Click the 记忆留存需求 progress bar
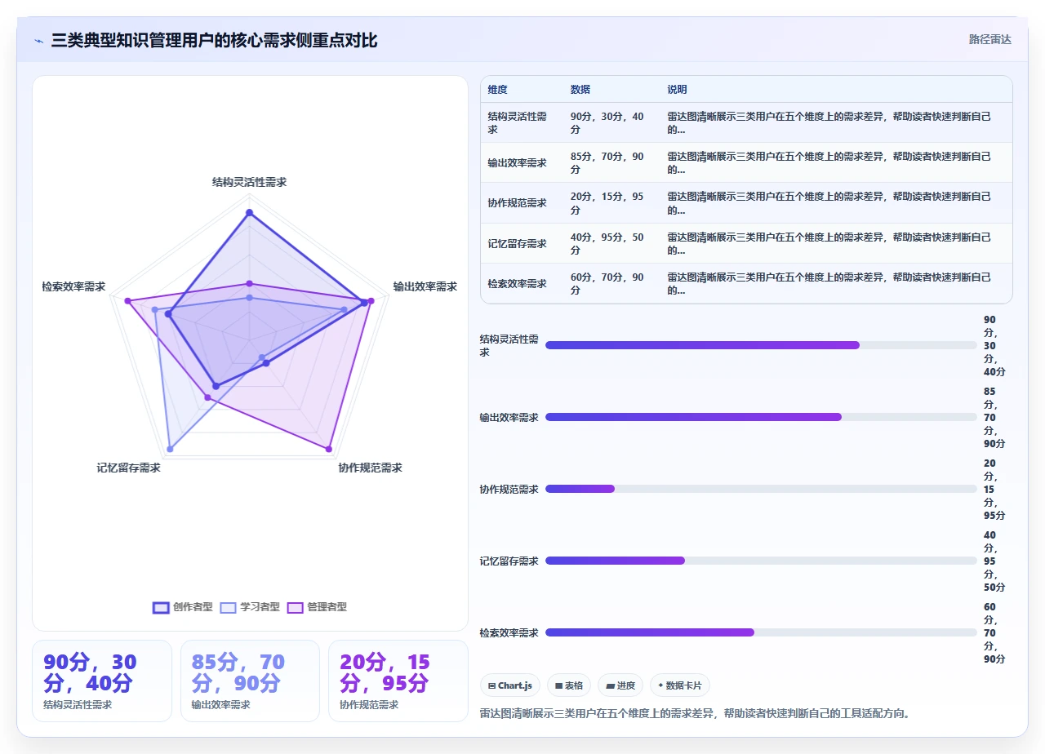Image resolution: width=1045 pixels, height=754 pixels. click(761, 561)
